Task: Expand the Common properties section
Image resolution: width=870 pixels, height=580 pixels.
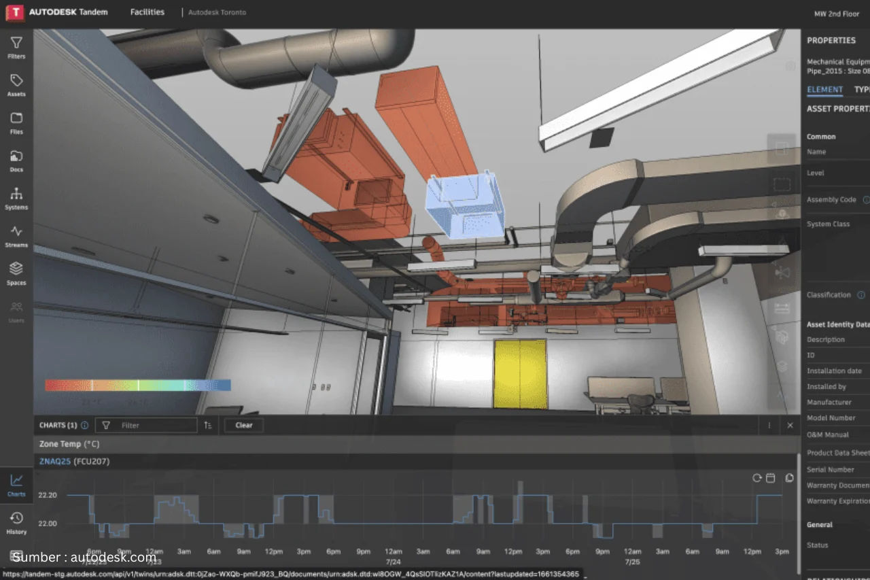Action: 821,136
